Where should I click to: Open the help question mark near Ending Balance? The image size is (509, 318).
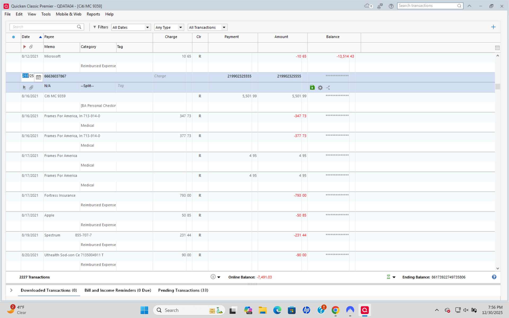[x=494, y=277]
